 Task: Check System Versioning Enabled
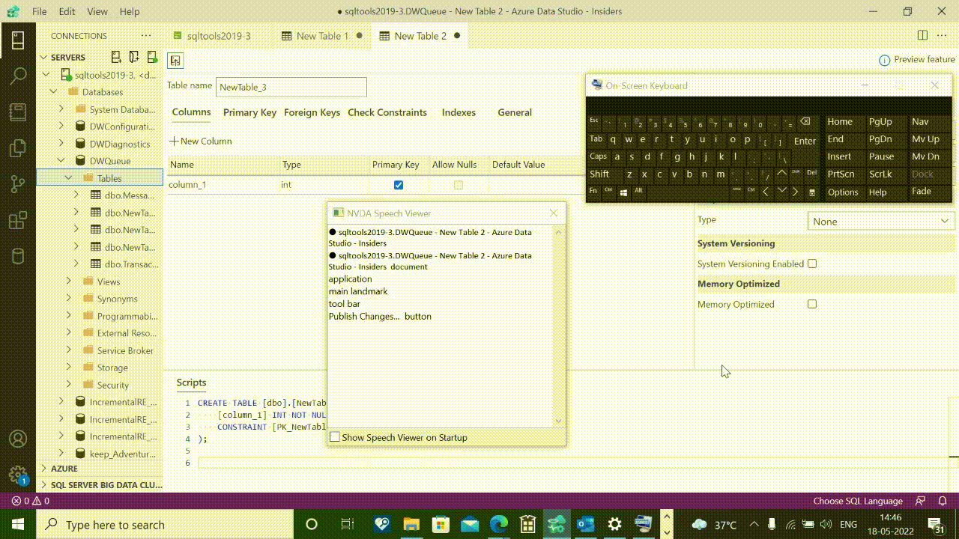pos(812,264)
